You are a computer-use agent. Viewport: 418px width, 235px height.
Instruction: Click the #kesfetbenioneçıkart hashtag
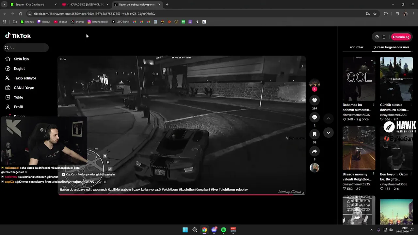point(194,189)
